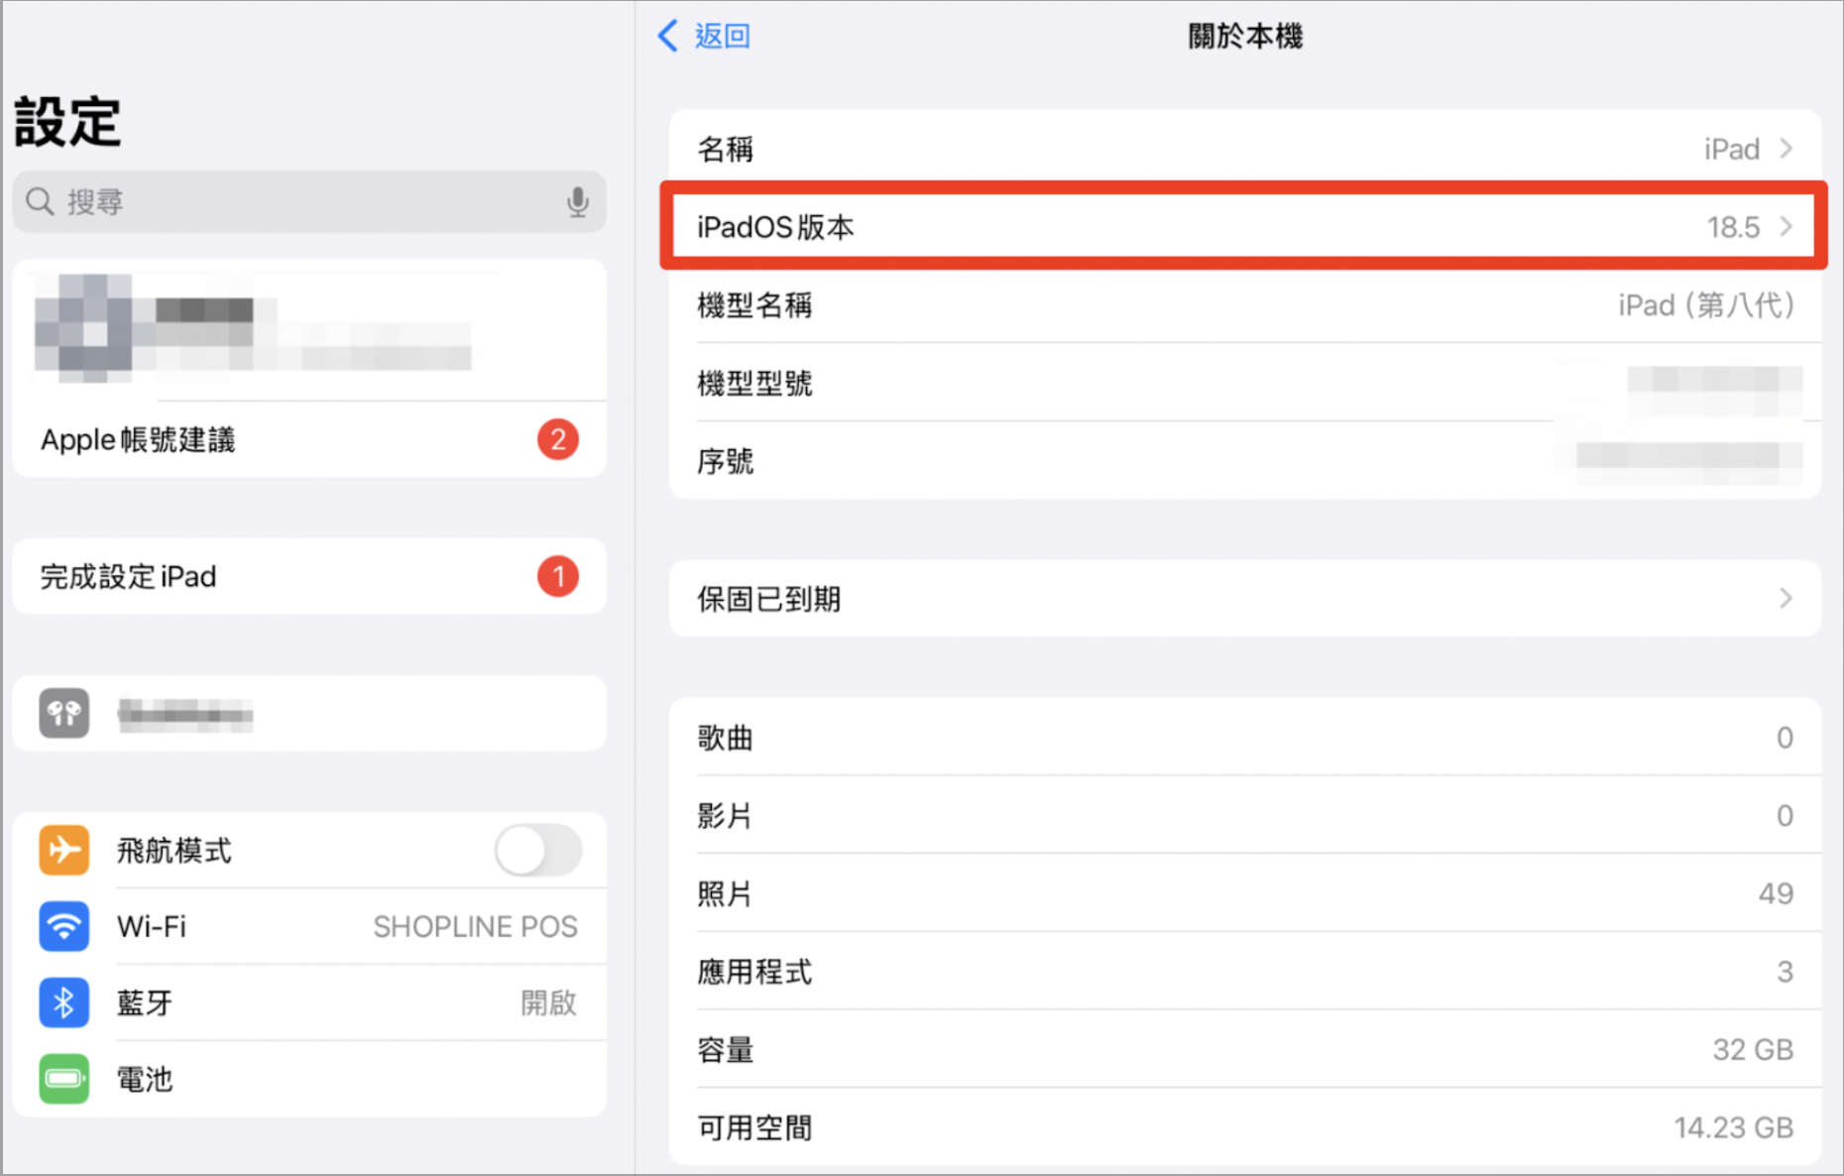This screenshot has height=1176, width=1844.
Task: Tap the iPad name value
Action: (1732, 149)
